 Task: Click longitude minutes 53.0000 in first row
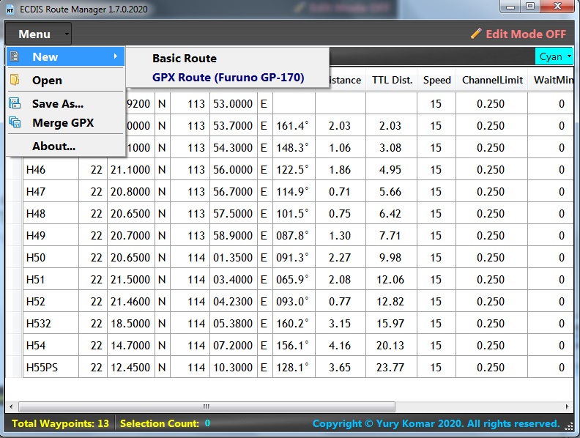point(233,103)
